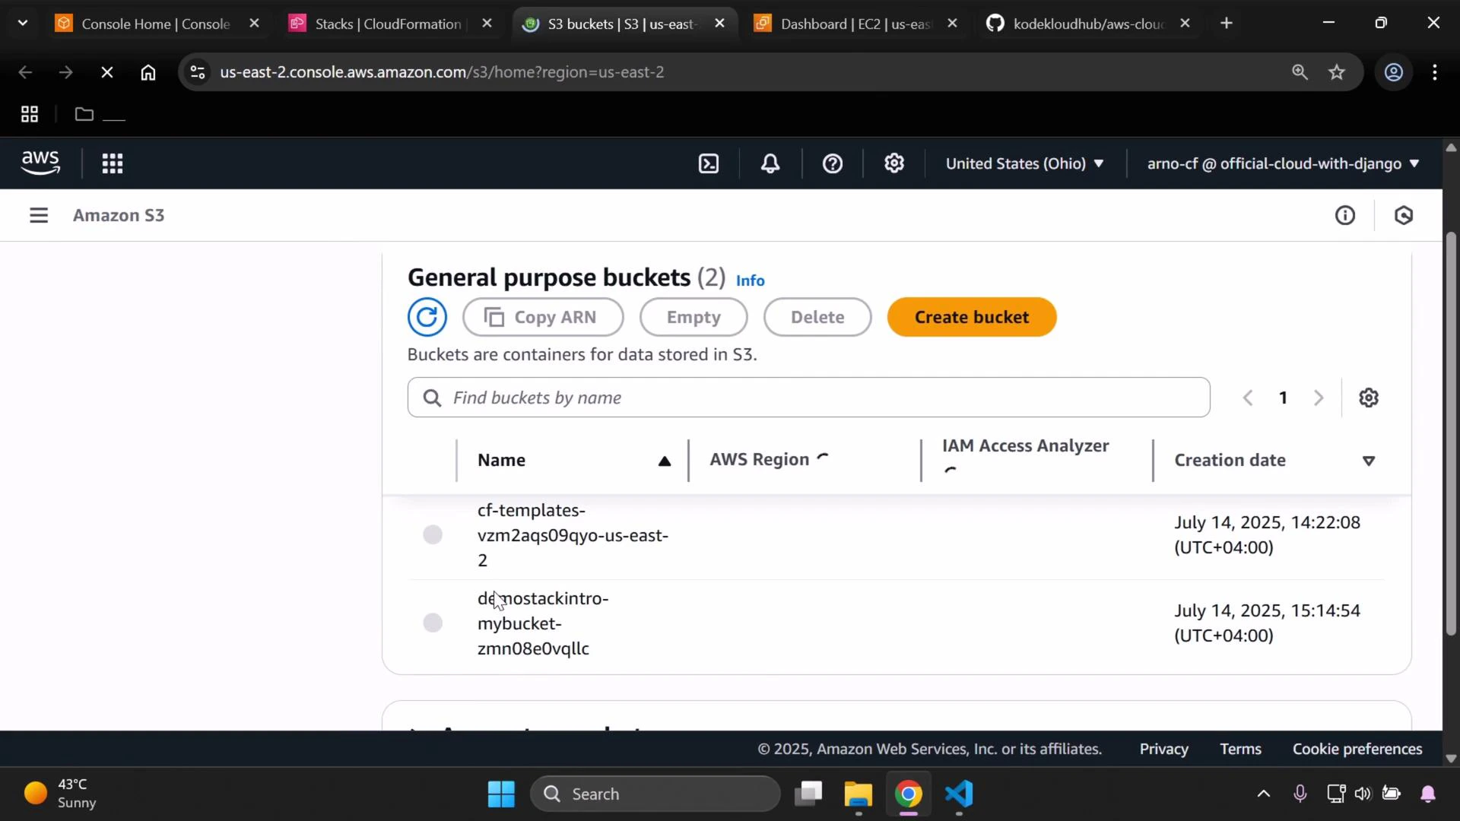Switch to the Stacks CloudFormation tab
The width and height of the screenshot is (1460, 821).
pos(388,24)
